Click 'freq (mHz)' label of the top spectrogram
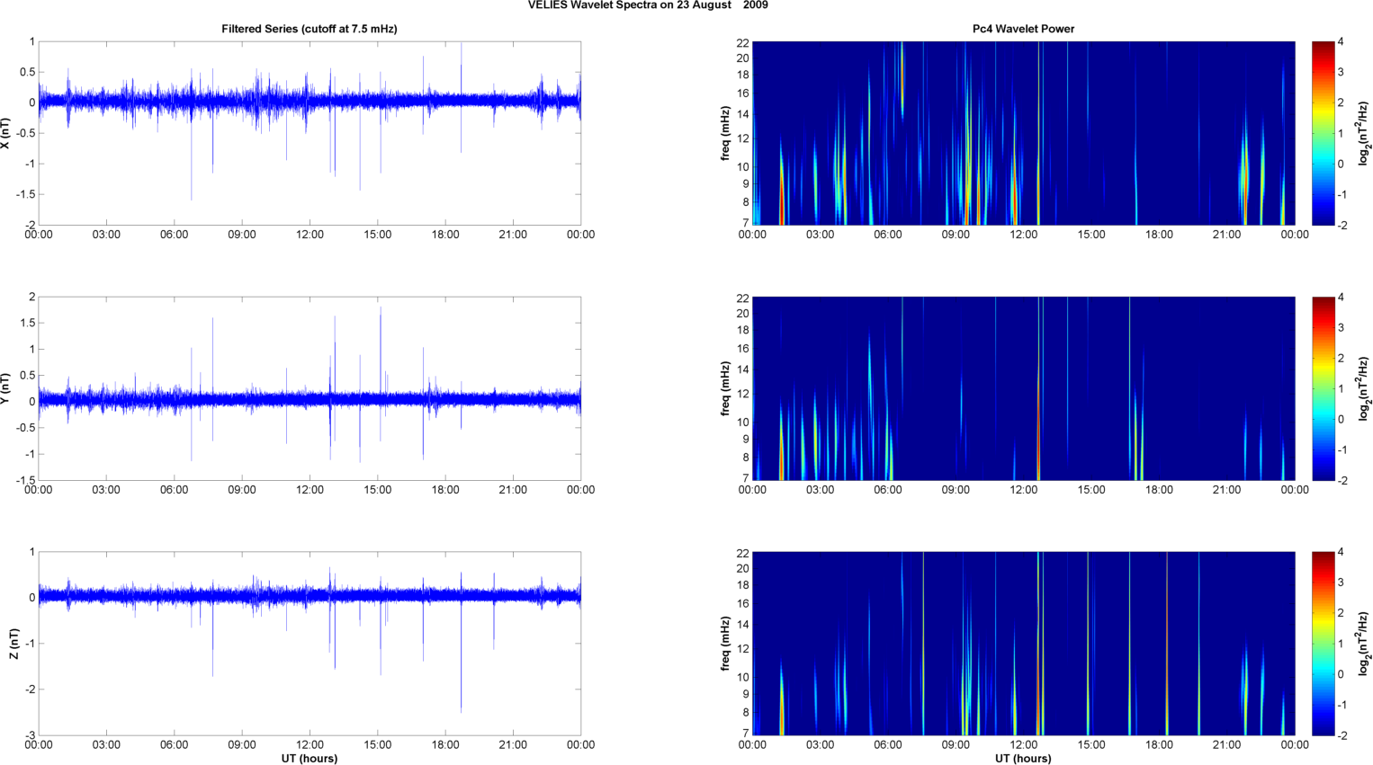Screen dimensions: 1373x765 (725, 133)
